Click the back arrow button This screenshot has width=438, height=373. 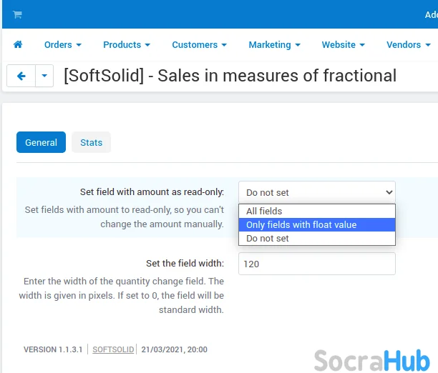21,75
